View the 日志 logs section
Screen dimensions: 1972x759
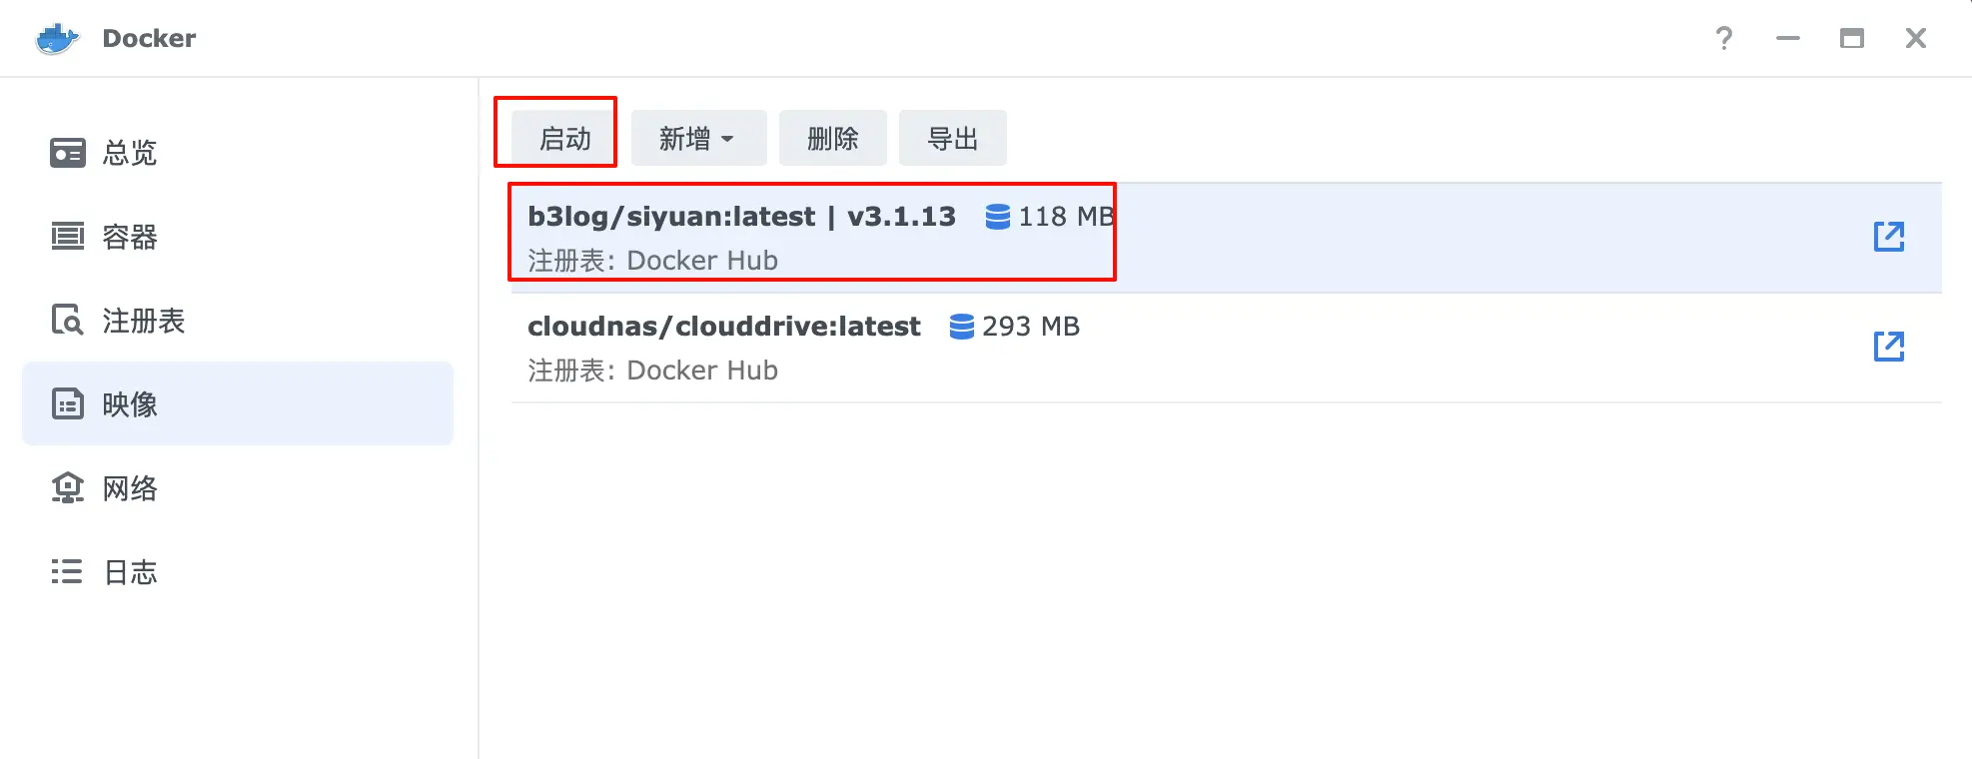[128, 571]
